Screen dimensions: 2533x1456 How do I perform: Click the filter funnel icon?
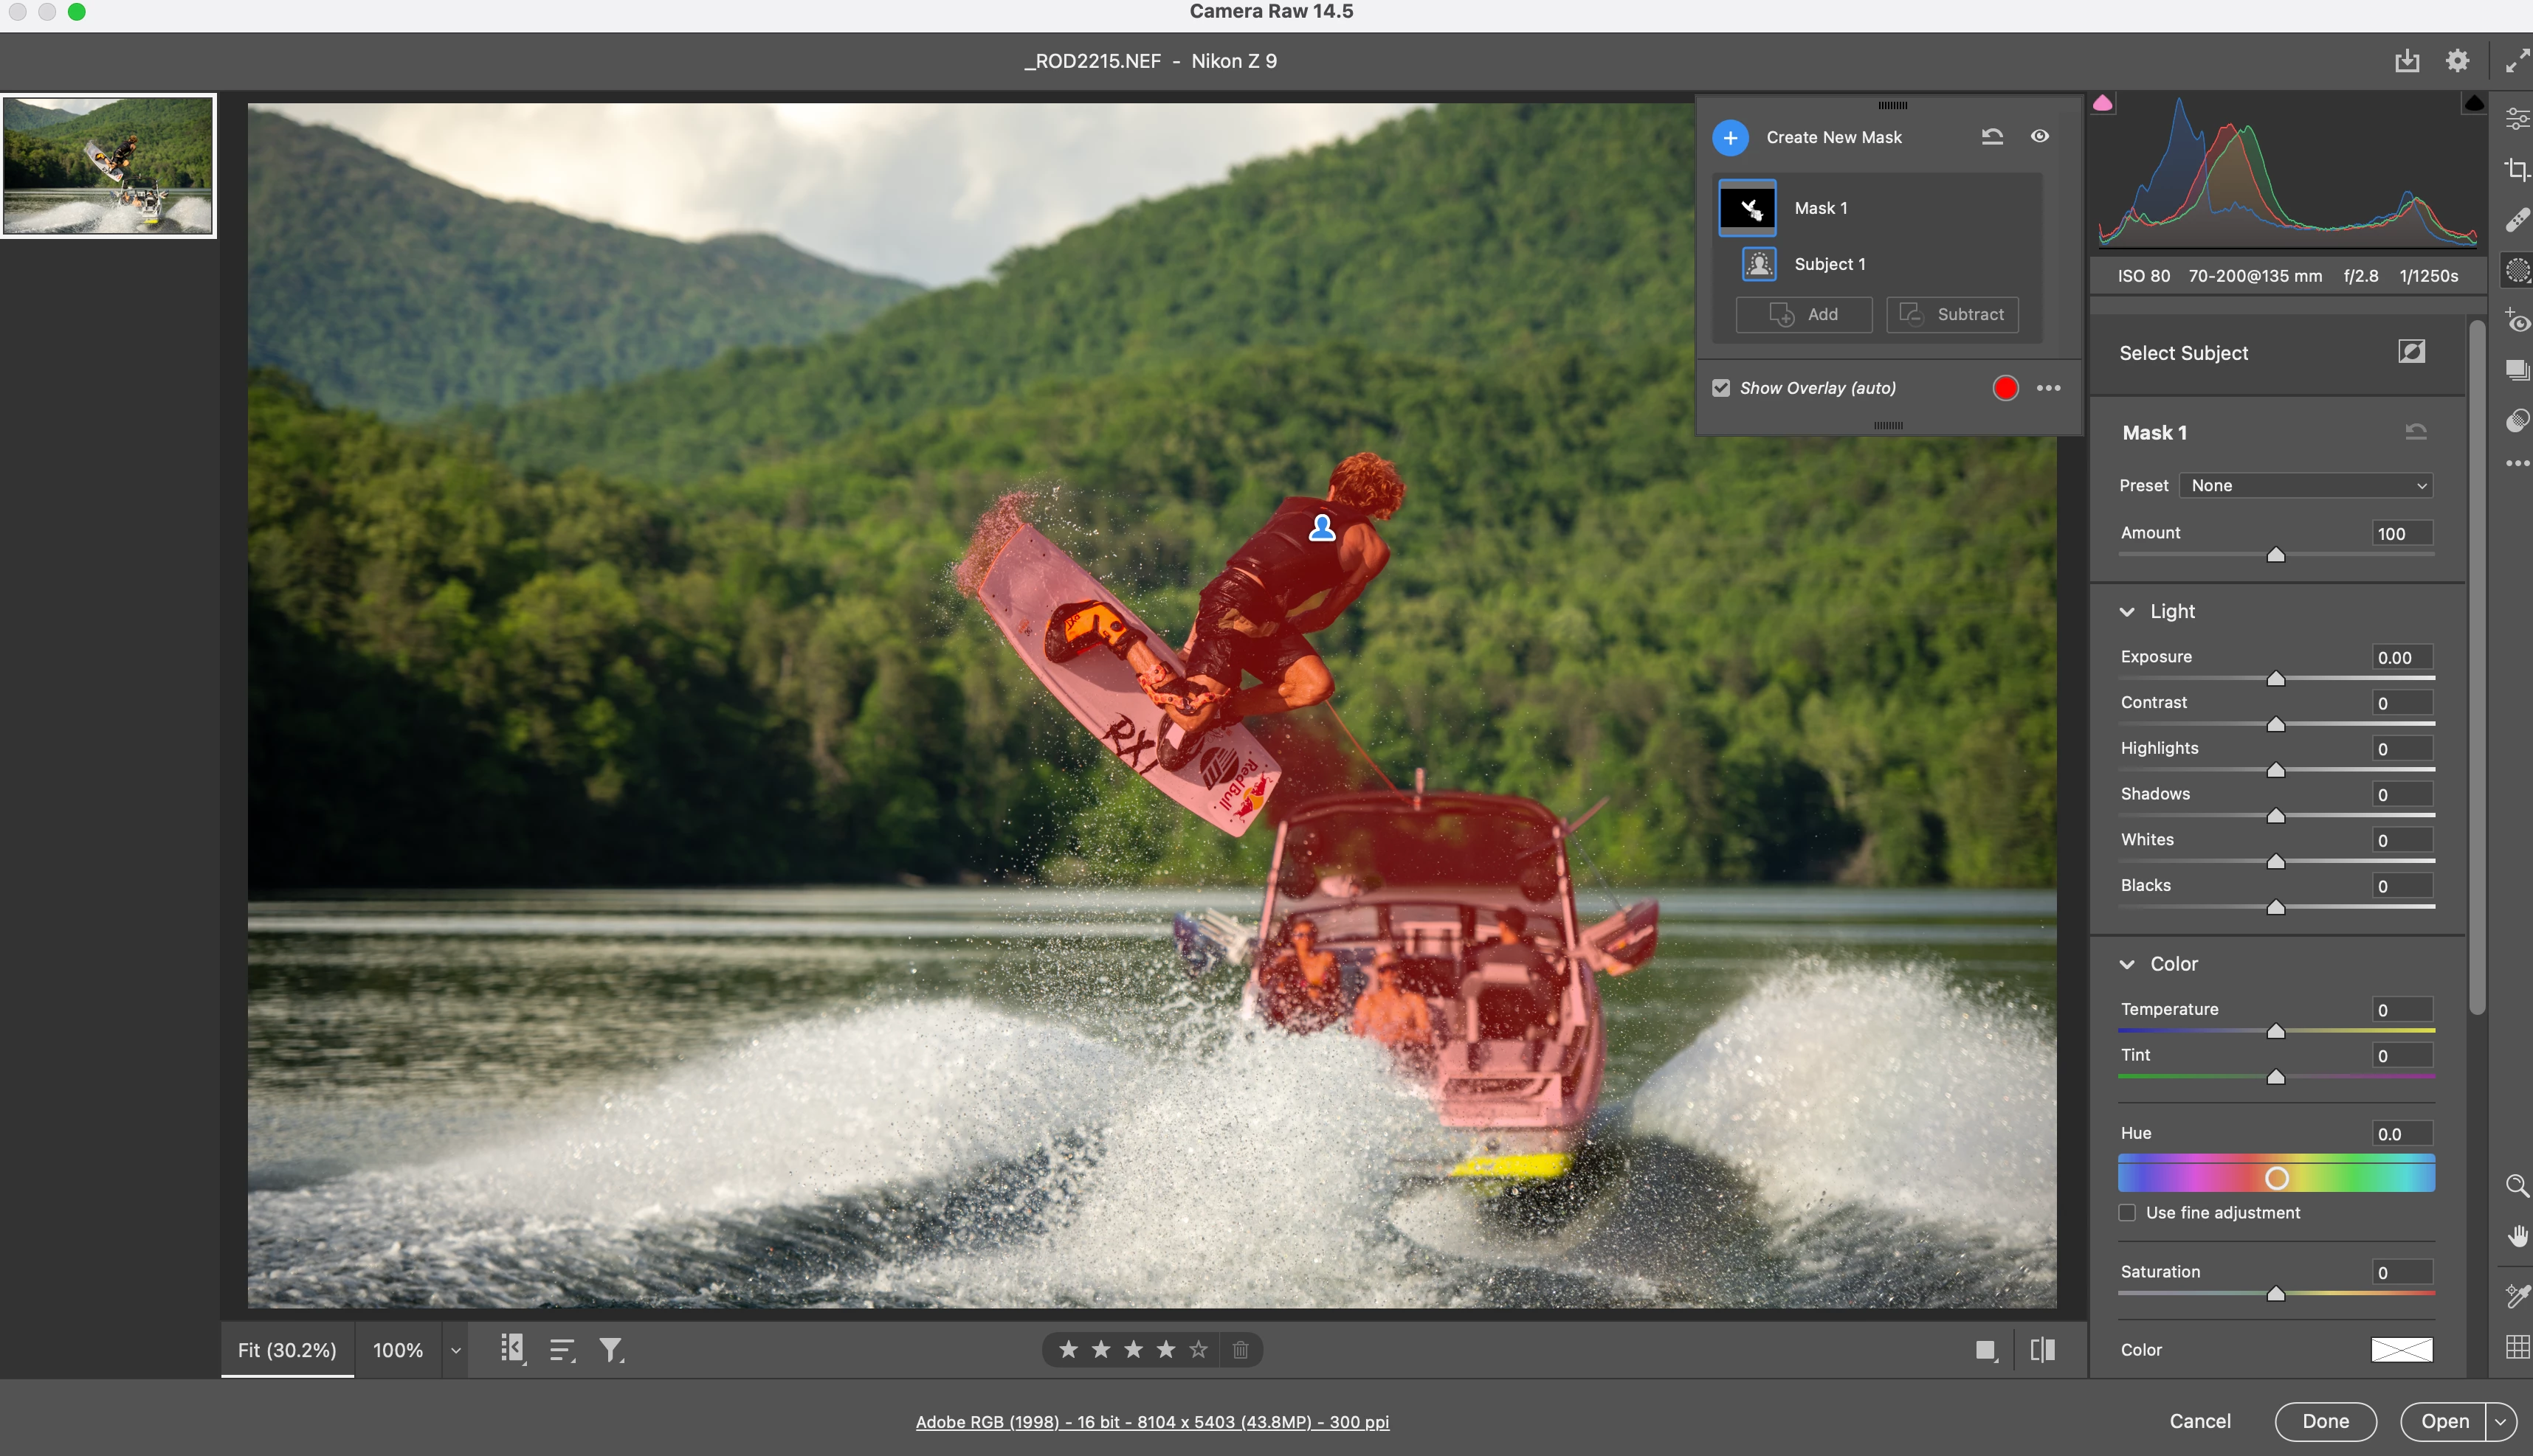point(610,1350)
